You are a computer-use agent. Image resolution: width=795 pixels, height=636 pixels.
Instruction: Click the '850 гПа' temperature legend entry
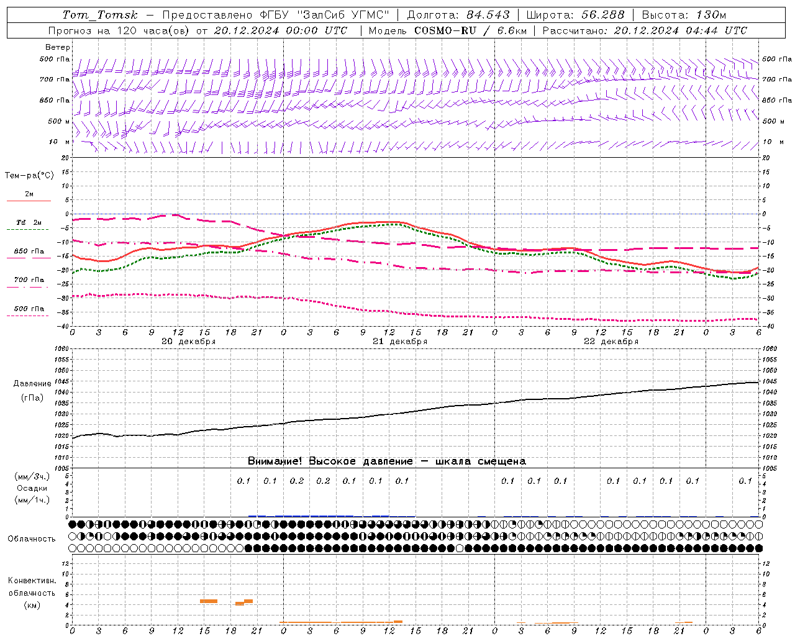pyautogui.click(x=29, y=252)
